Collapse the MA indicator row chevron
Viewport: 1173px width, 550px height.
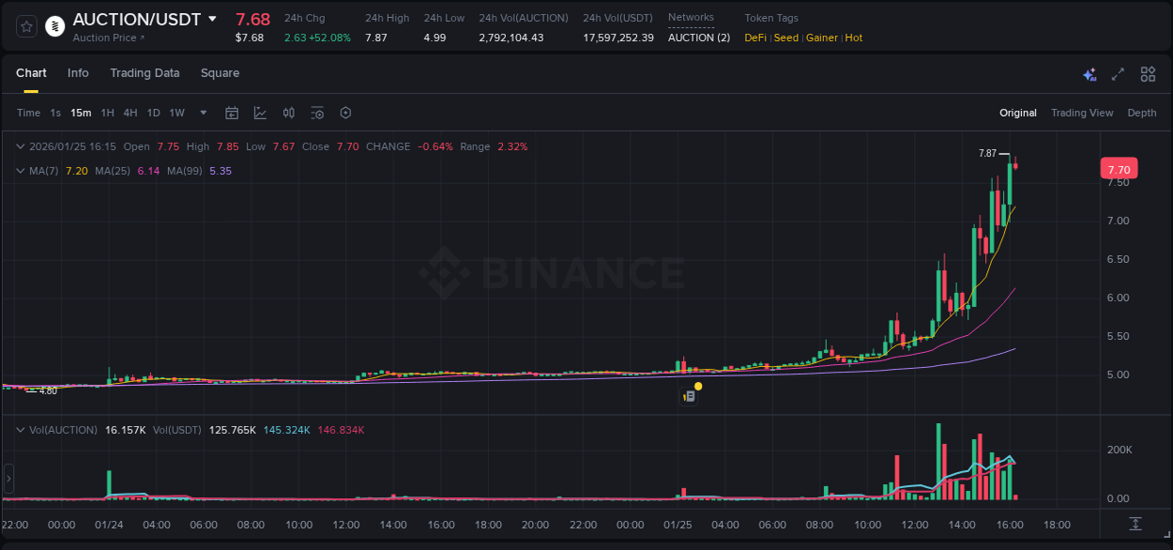[20, 171]
